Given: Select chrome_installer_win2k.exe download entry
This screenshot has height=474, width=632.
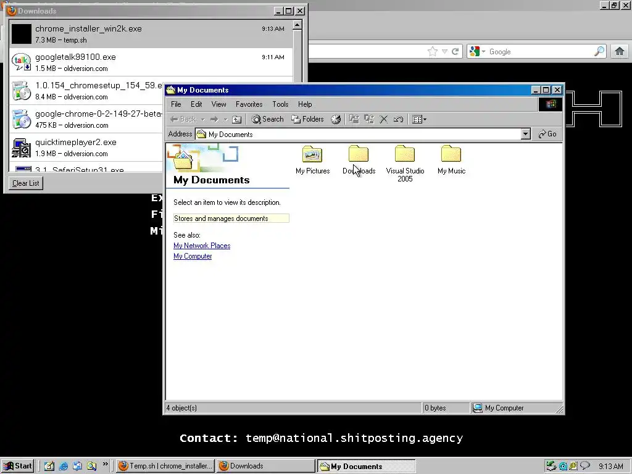Looking at the screenshot, I should point(151,34).
